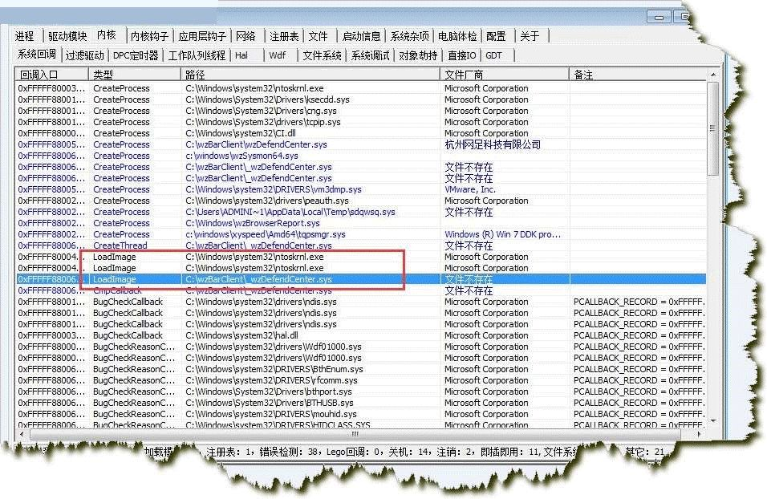Select row with hal.dll path
The image size is (767, 499).
coord(360,335)
